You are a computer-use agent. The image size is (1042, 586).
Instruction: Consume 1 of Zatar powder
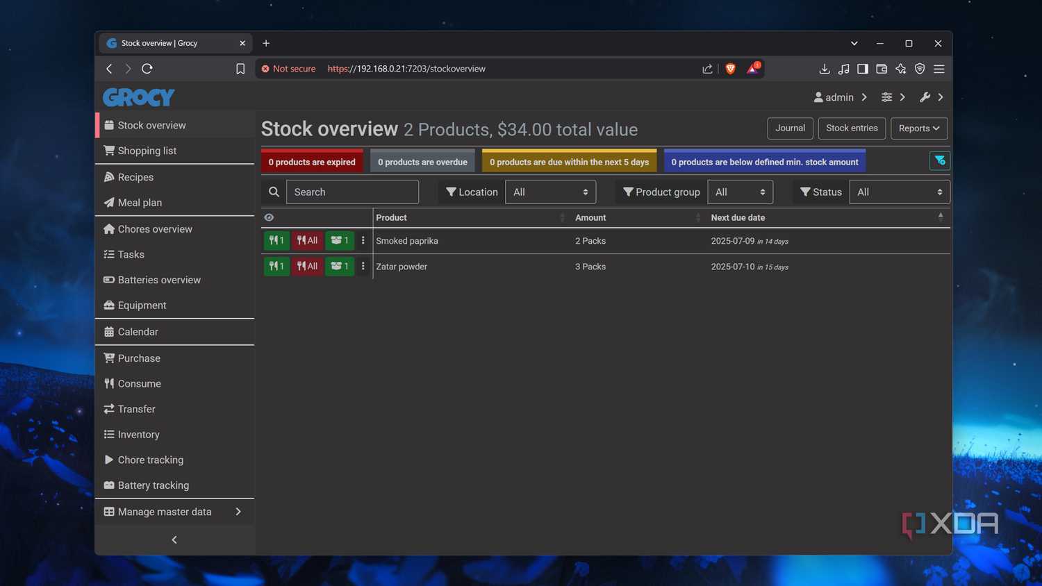[276, 266]
